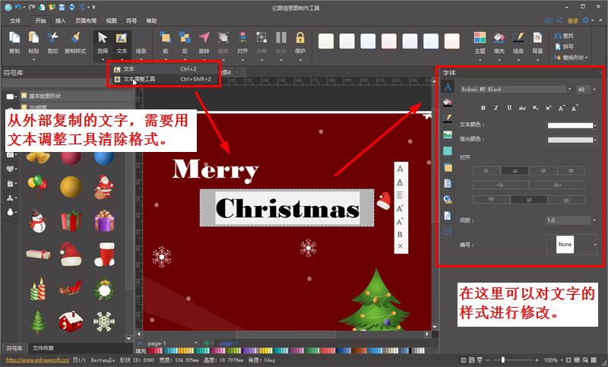Select left horizontal text alignment
608x367 pixels.
486,170
